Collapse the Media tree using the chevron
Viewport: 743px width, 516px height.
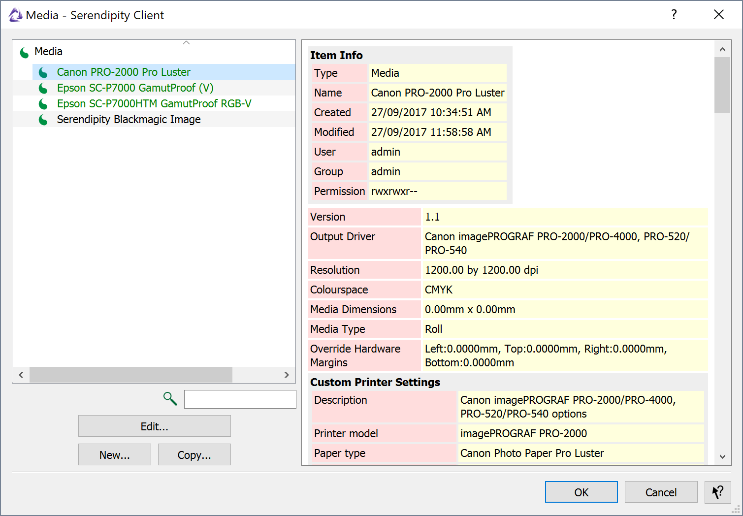(x=186, y=42)
